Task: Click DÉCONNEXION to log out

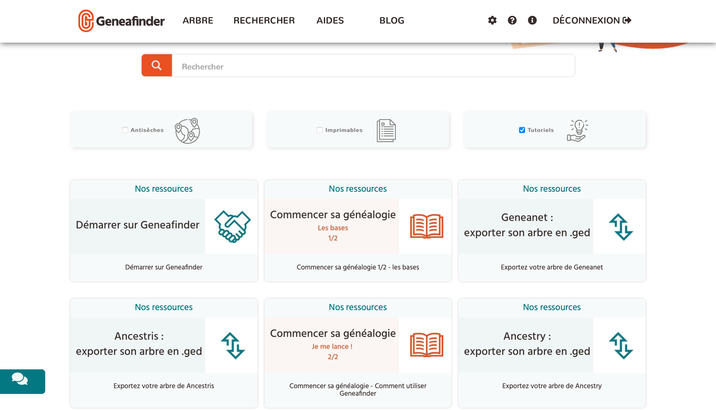Action: point(592,20)
